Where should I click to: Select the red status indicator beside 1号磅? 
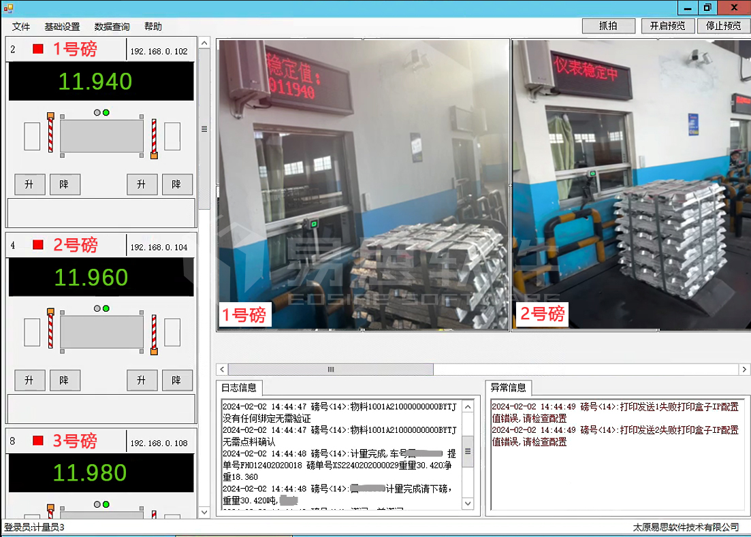click(x=38, y=49)
